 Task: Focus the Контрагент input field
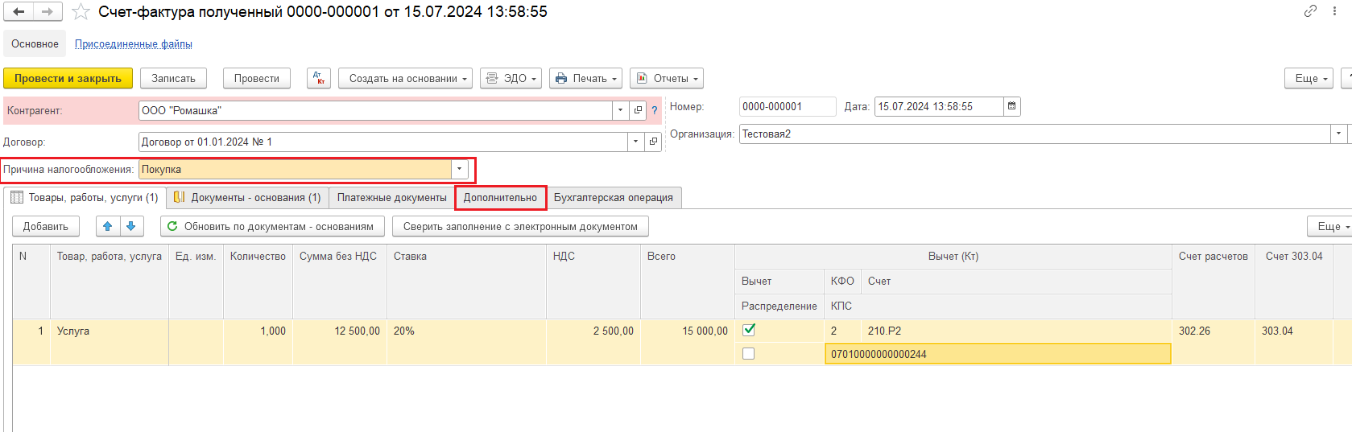click(x=375, y=110)
